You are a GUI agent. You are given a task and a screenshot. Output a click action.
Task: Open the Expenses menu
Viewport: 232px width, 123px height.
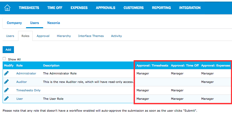79,8
